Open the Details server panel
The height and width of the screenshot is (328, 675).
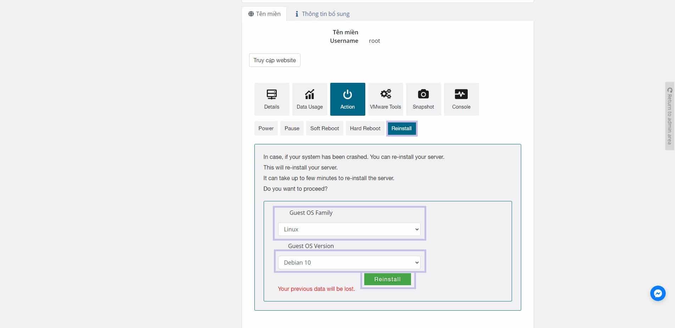272,99
